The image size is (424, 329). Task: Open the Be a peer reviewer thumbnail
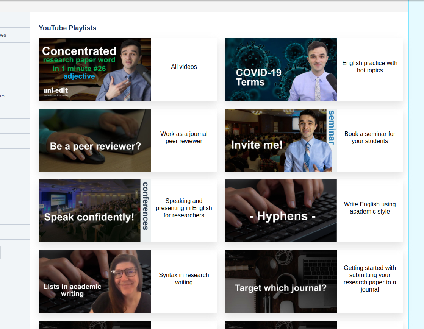pos(95,140)
